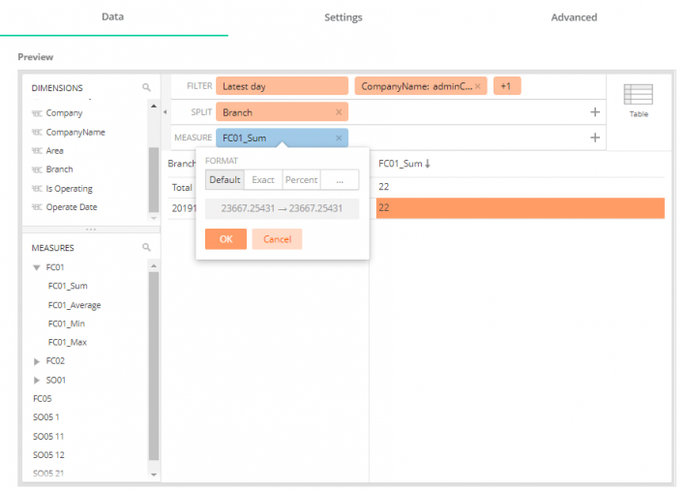The image size is (687, 492).
Task: Select the FC01_Average measure
Action: coord(75,305)
